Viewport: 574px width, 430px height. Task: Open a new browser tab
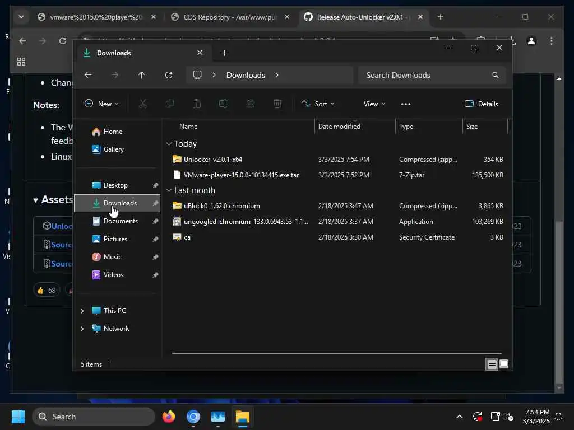tap(441, 17)
